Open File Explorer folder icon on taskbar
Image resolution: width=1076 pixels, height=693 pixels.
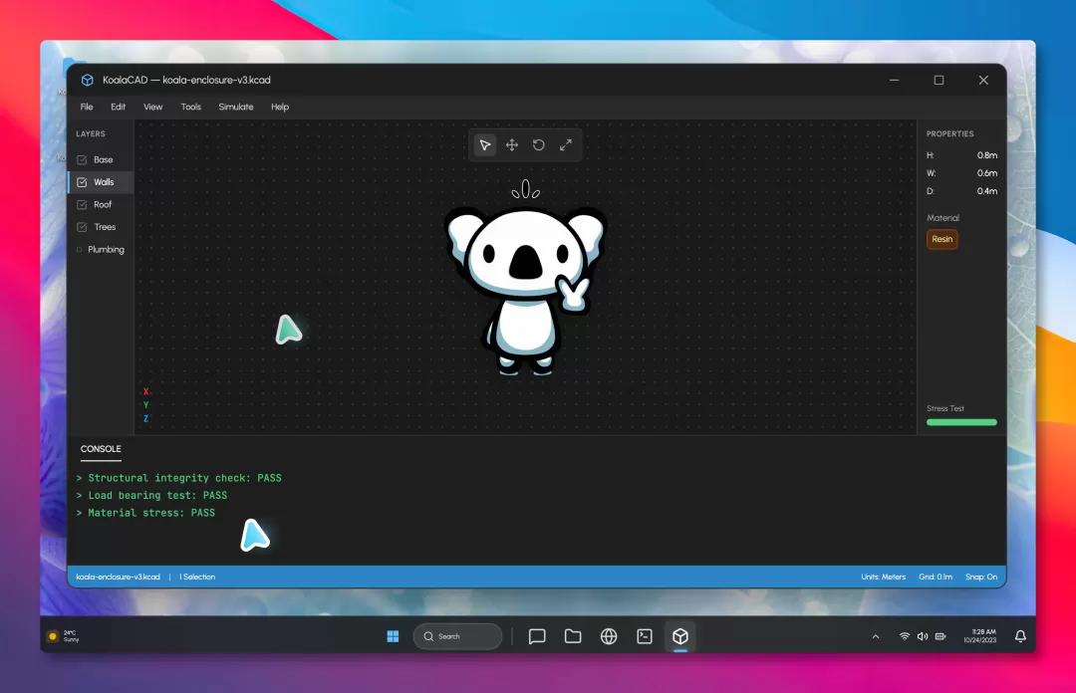[573, 636]
